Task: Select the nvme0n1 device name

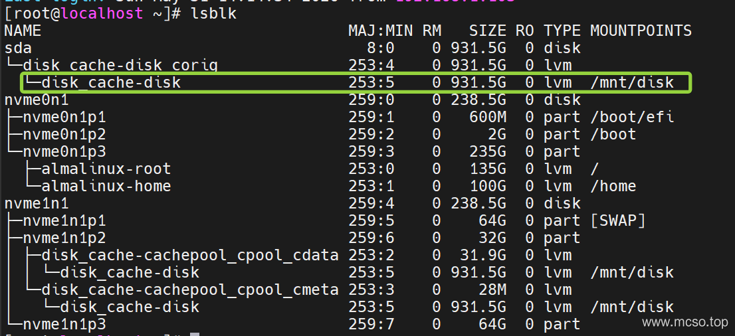Action: click(x=37, y=100)
